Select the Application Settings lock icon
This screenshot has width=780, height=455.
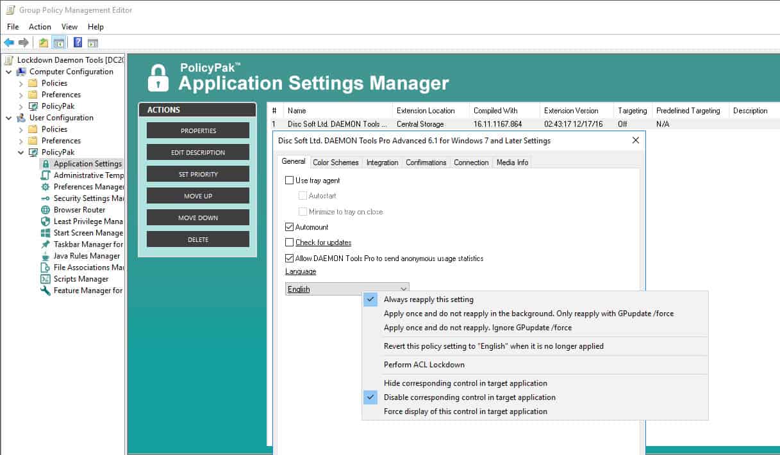(x=46, y=164)
